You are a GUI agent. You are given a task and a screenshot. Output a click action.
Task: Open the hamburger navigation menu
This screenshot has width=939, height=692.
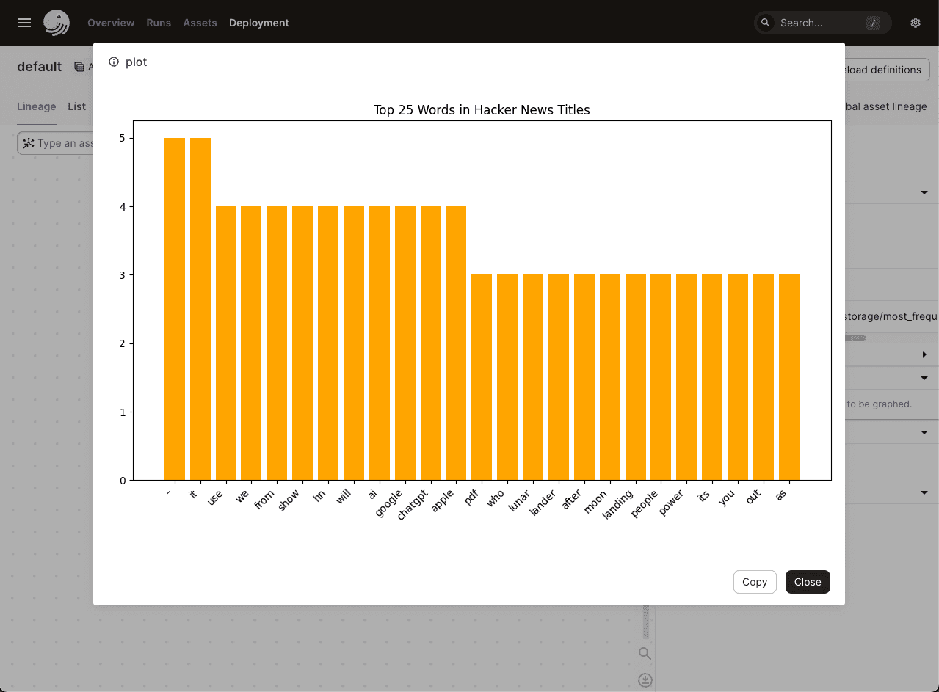[24, 23]
